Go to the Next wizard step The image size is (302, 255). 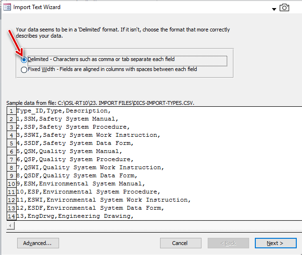[275, 243]
